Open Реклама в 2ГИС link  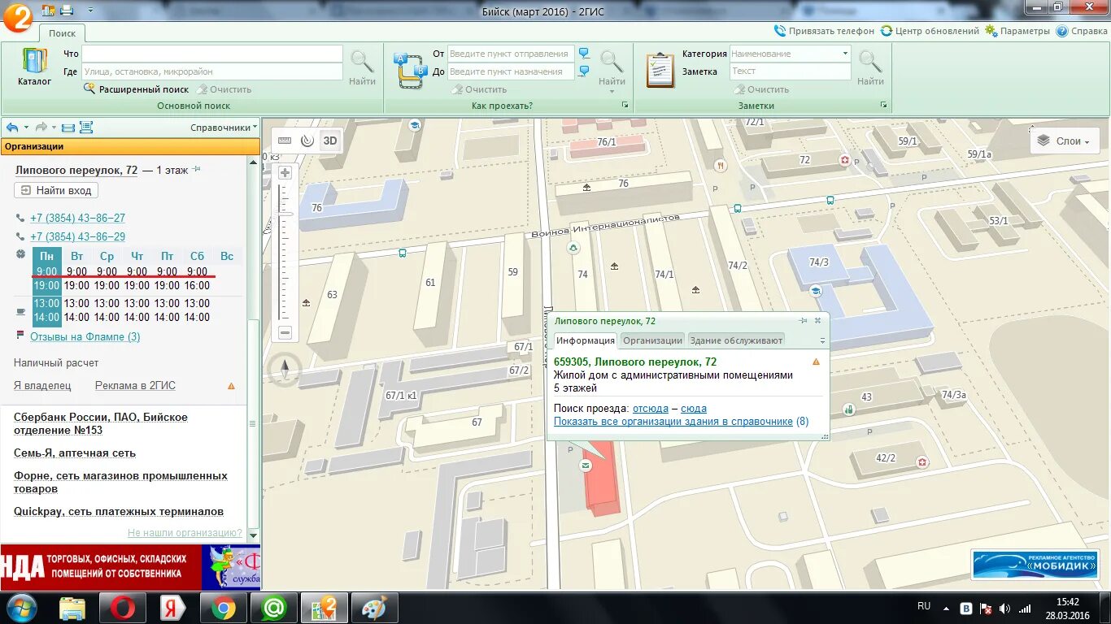coord(135,386)
